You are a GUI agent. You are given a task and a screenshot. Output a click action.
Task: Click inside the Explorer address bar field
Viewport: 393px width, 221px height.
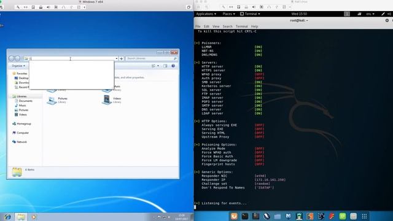pyautogui.click(x=71, y=58)
